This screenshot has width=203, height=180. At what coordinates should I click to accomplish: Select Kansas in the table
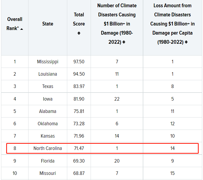tap(48, 136)
